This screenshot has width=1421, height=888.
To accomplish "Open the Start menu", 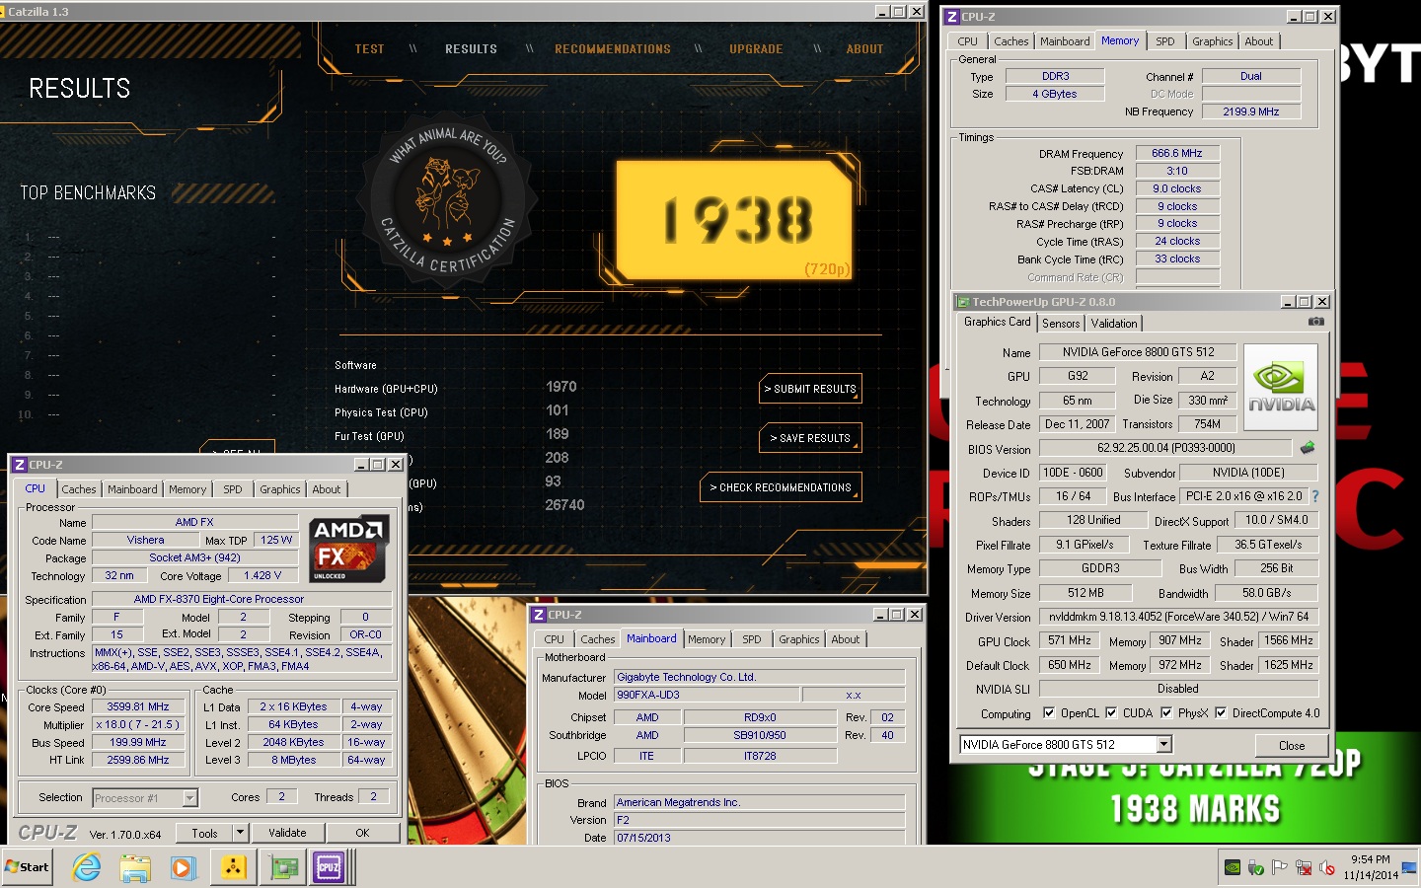I will tap(27, 867).
